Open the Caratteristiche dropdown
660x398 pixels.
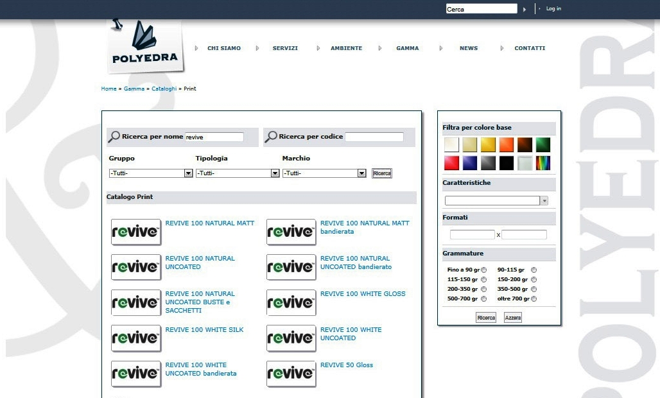pos(496,201)
